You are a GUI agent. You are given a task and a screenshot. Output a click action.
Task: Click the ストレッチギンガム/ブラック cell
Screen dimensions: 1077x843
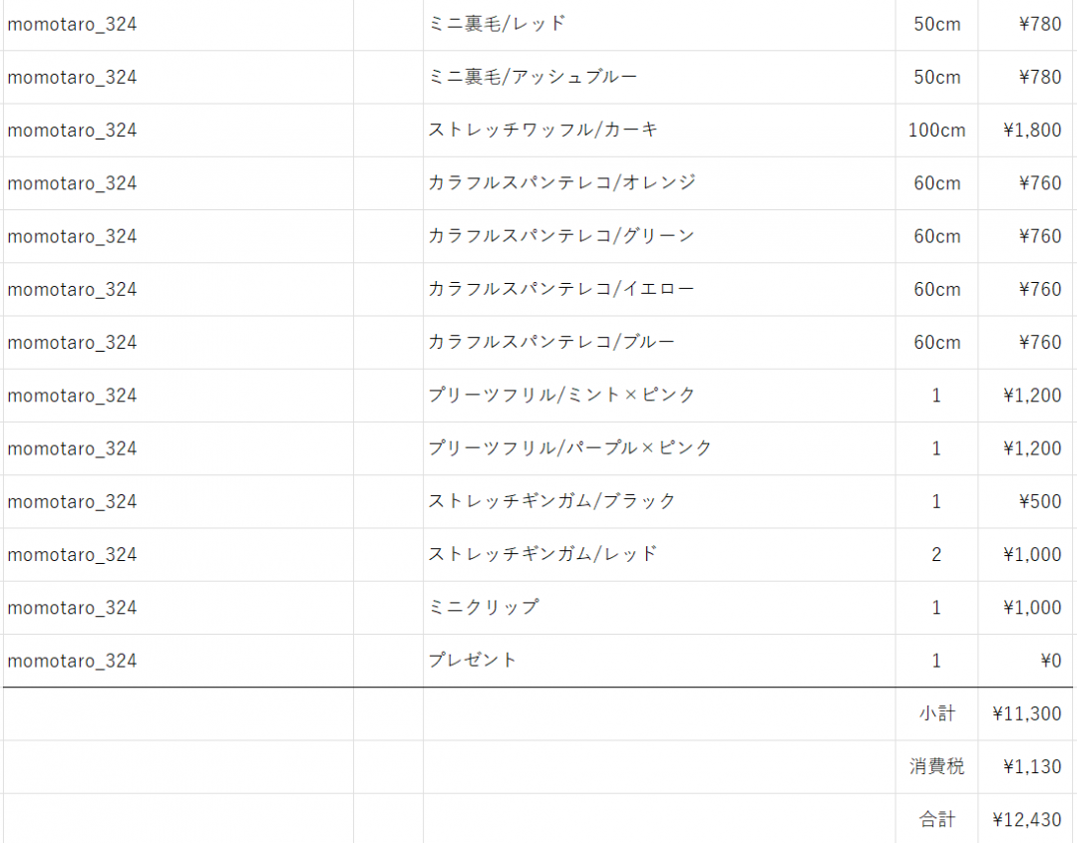[551, 501]
